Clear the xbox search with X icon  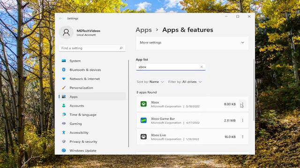click(x=202, y=67)
